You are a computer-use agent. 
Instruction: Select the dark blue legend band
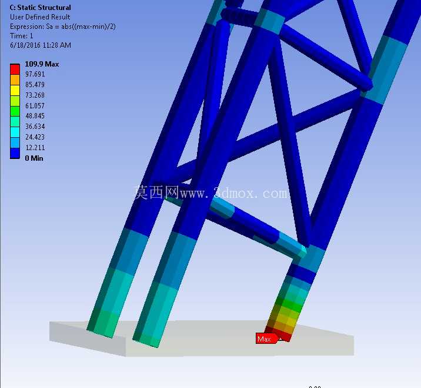point(15,154)
